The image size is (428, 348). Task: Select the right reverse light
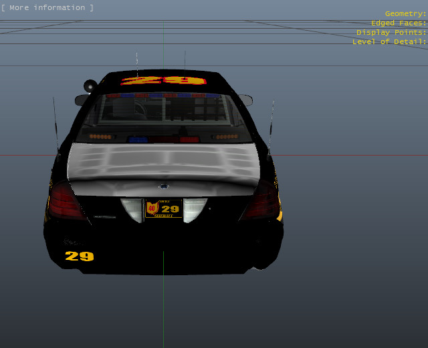[x=195, y=210]
